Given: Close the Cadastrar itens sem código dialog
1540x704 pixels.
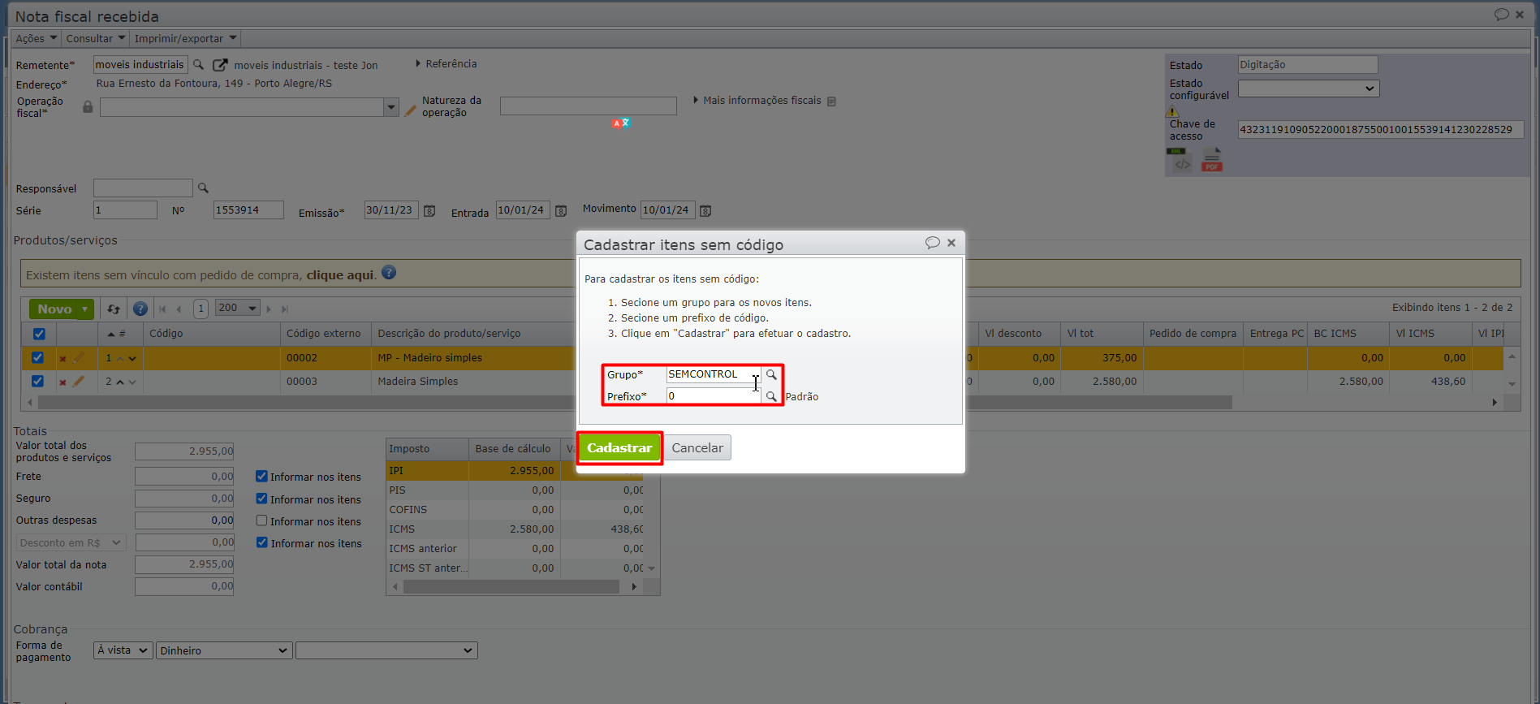Looking at the screenshot, I should (x=951, y=243).
